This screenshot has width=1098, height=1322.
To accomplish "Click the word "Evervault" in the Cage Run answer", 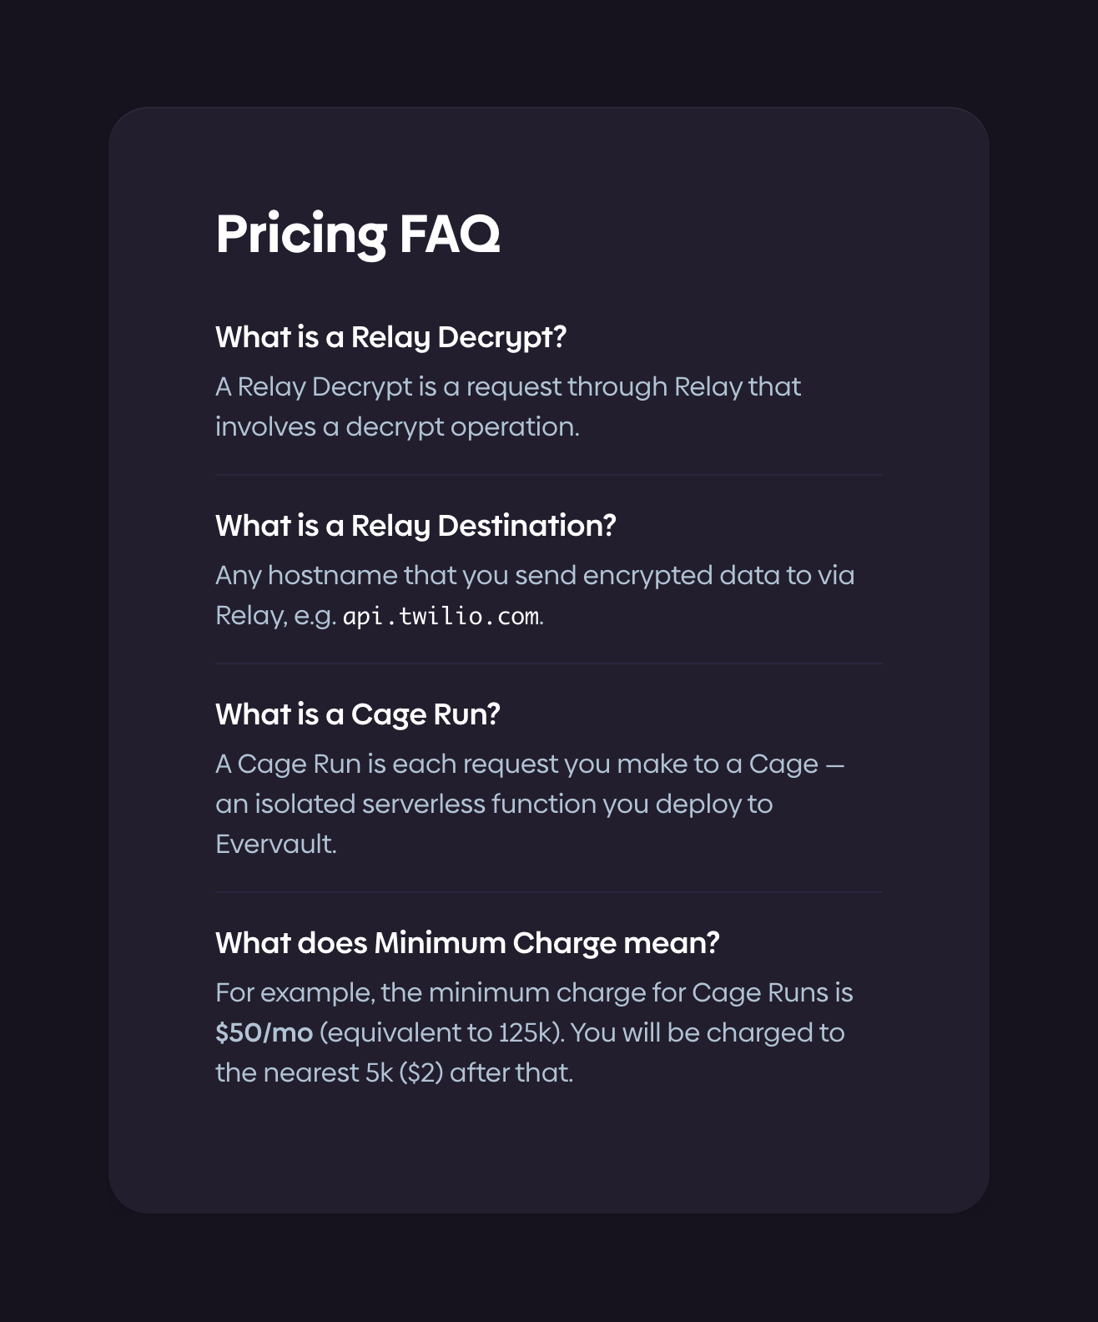I will coord(274,845).
